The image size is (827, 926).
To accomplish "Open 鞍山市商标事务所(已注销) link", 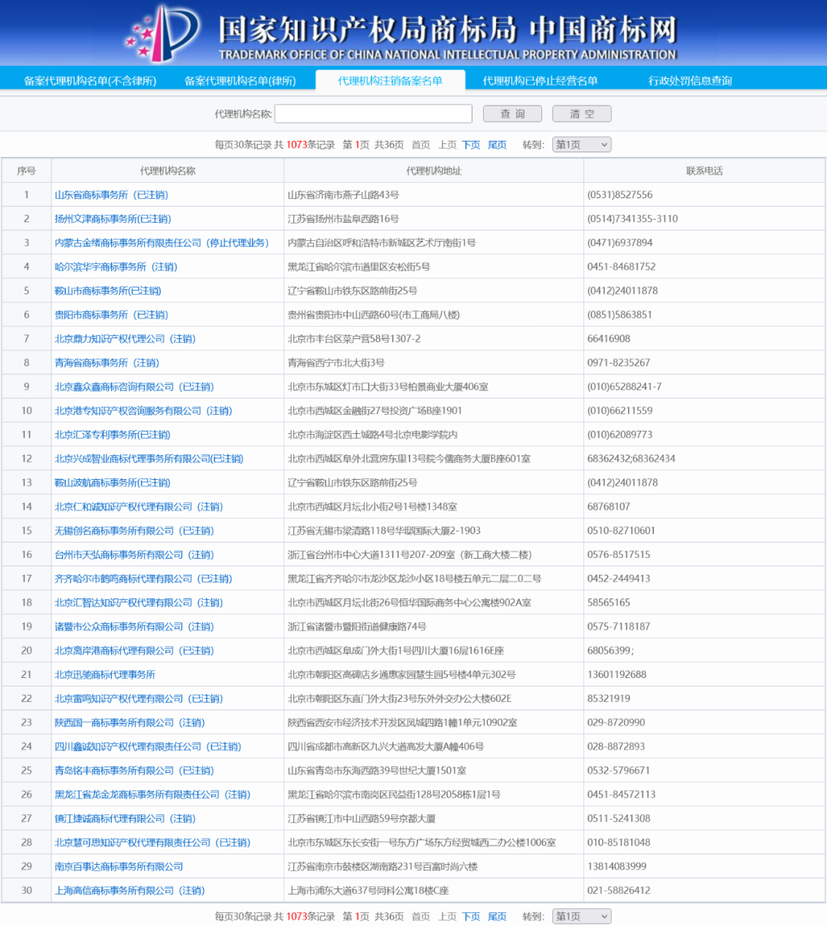I will [x=108, y=291].
